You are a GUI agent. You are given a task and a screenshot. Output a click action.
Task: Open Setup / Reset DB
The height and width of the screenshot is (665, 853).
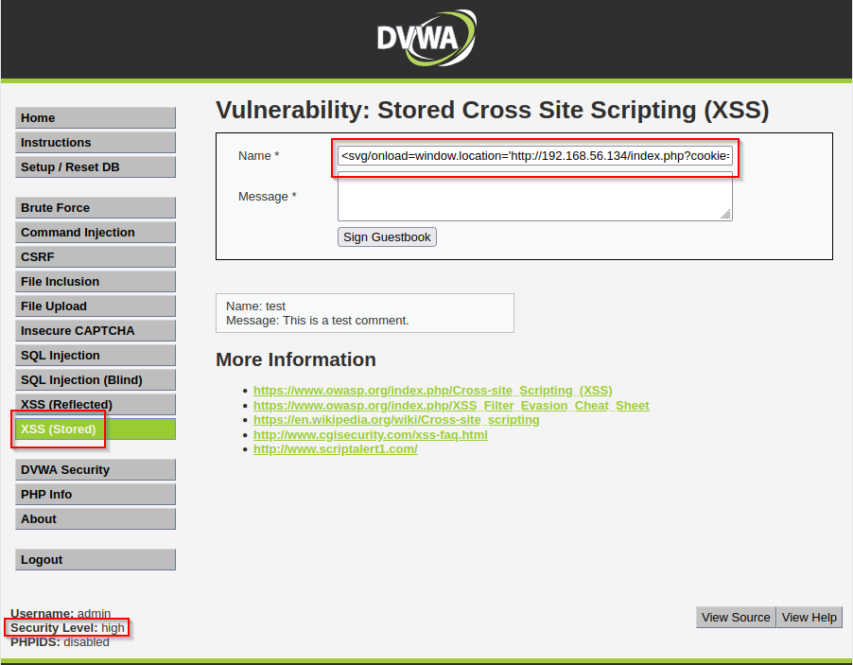96,167
